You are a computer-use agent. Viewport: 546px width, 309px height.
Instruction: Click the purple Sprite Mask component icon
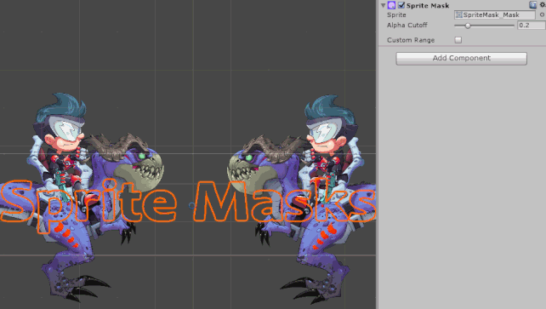[x=392, y=5]
